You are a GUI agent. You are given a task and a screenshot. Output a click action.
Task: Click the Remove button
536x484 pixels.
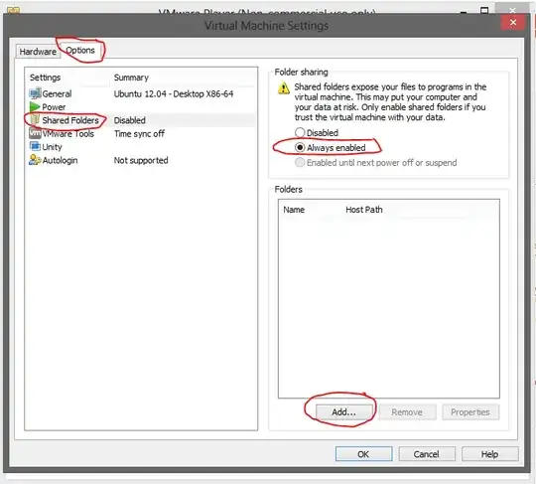click(x=407, y=412)
